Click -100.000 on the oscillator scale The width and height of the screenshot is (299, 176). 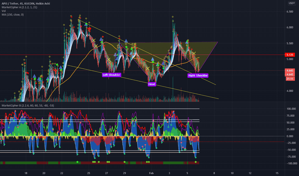(291, 164)
